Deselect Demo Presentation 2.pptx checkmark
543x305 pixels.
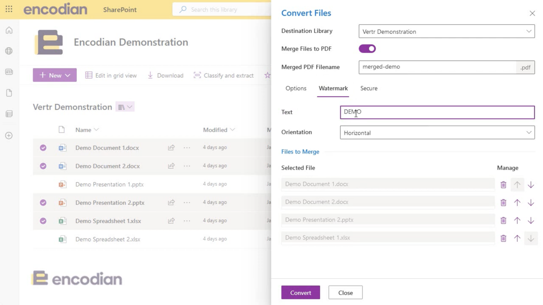coord(43,202)
